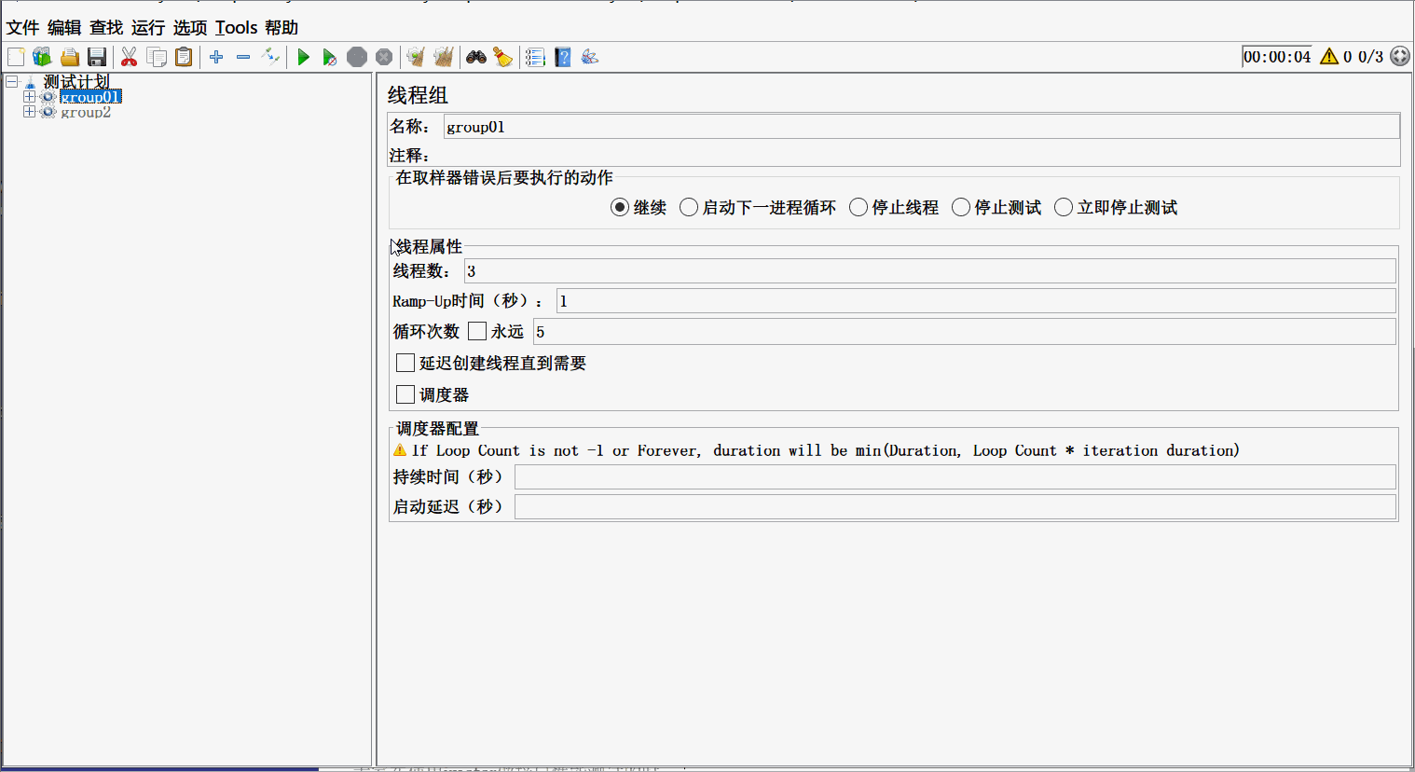Viewport: 1415px width, 772px height.
Task: Open Search with the binoculars icon
Action: [x=476, y=57]
